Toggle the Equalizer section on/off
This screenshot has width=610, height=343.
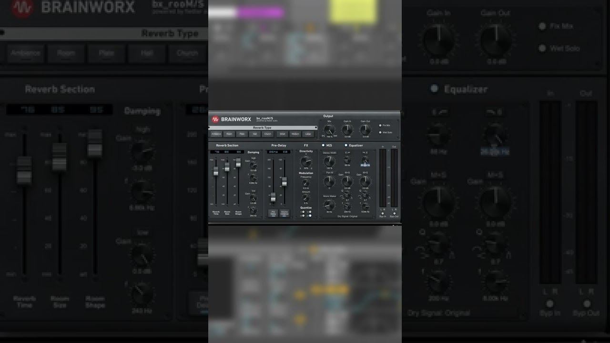coord(346,145)
